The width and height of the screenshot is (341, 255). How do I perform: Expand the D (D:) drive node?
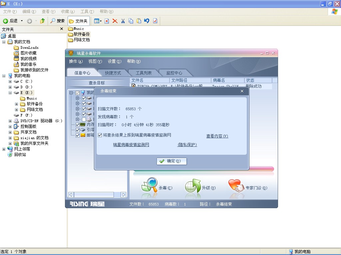tap(10, 87)
